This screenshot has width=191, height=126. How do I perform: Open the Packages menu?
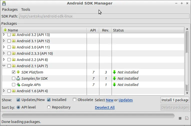point(10,9)
